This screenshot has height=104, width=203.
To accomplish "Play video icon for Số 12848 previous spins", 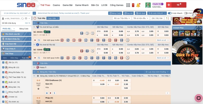I will point(35,58).
